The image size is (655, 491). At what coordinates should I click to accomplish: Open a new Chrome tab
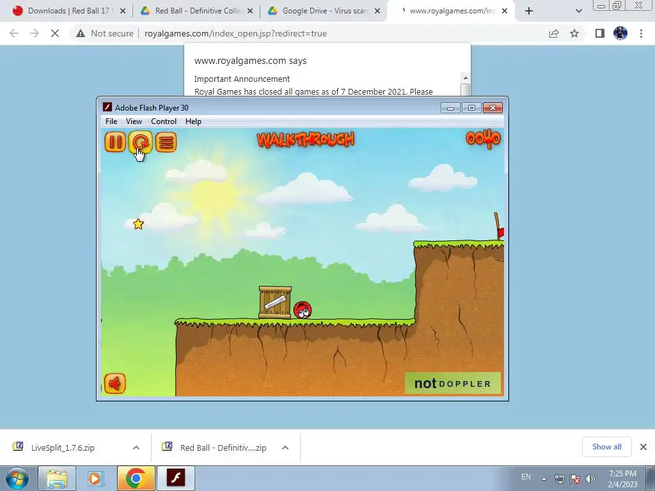529,12
